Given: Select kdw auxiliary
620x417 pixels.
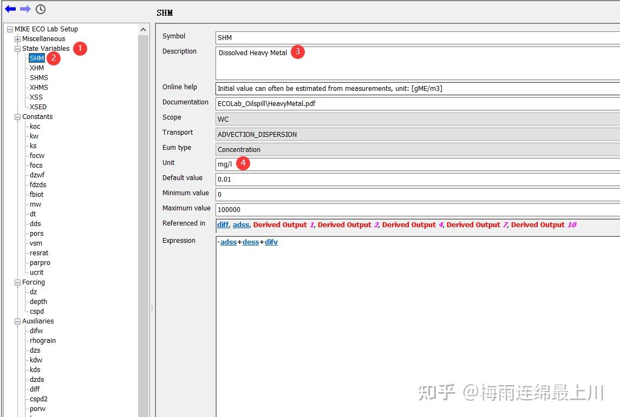Looking at the screenshot, I should click(36, 360).
